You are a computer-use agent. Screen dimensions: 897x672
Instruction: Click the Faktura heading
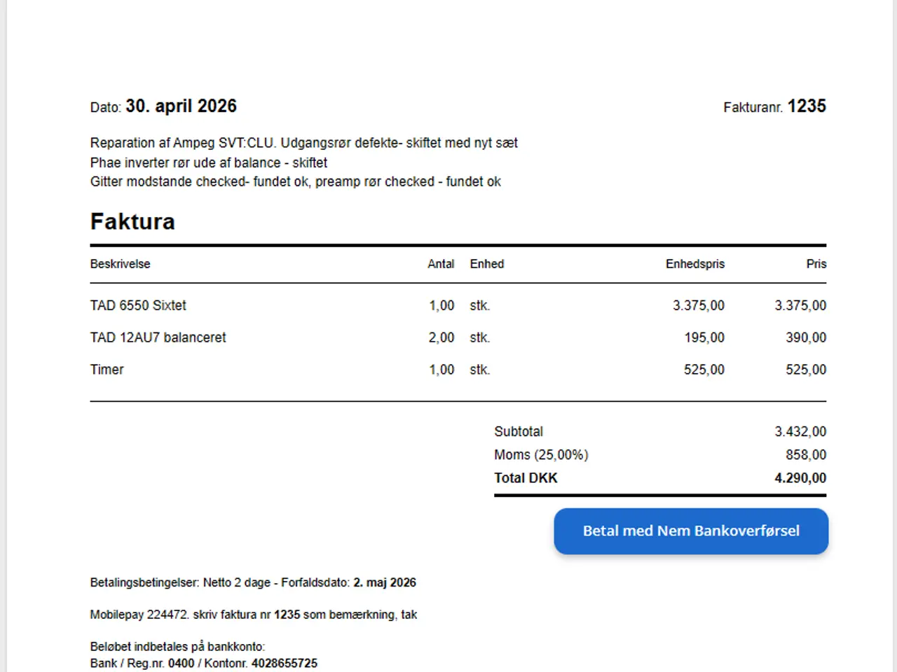(x=132, y=222)
